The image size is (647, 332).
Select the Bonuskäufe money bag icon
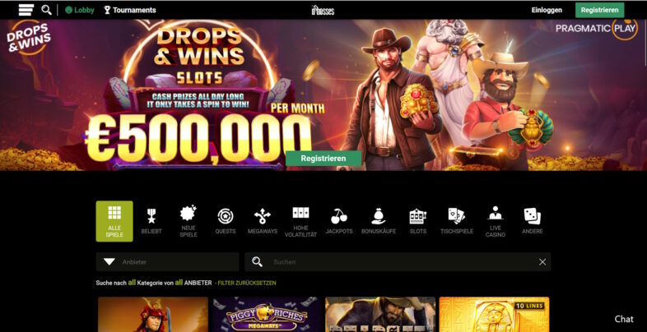pos(379,216)
